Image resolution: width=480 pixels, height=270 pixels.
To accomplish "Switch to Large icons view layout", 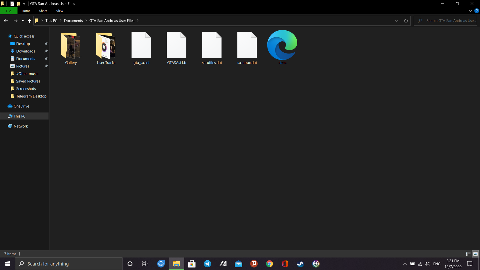I will pos(475,254).
